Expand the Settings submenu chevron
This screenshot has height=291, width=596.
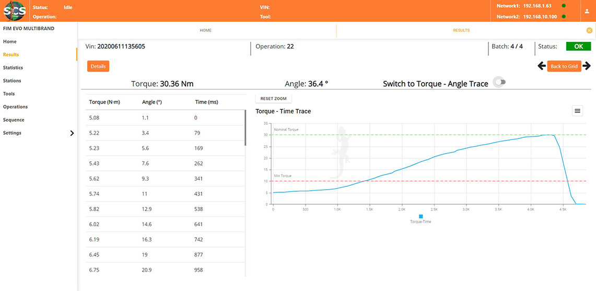(72, 133)
